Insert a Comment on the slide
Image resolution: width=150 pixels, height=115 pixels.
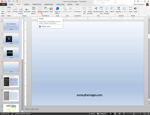coord(77,10)
